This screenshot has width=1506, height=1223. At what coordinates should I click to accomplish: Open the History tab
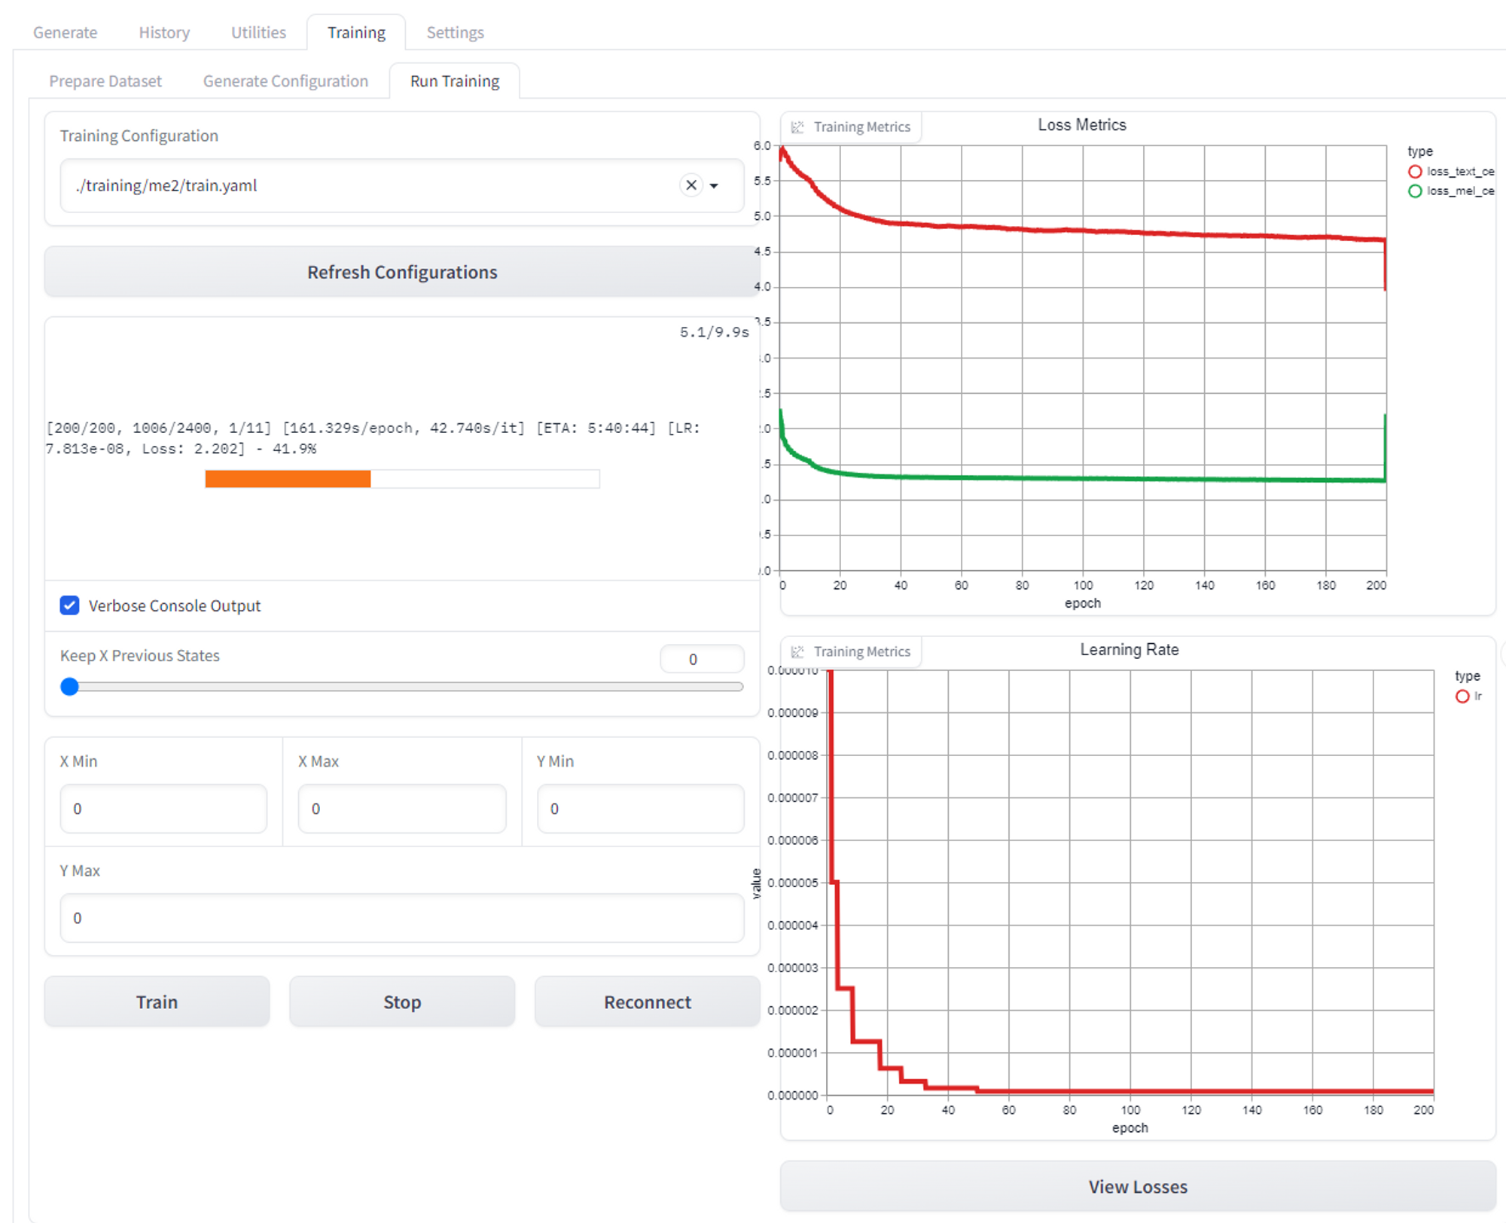(x=164, y=32)
